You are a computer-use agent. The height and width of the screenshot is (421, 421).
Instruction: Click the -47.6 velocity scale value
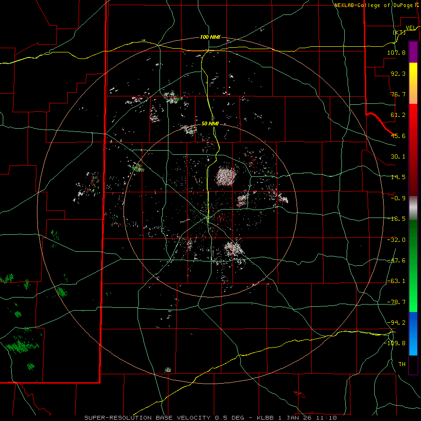[x=396, y=261]
